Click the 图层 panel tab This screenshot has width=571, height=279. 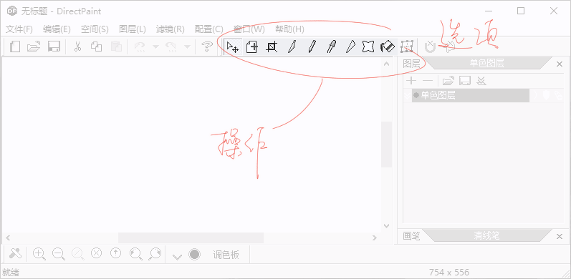(x=411, y=64)
